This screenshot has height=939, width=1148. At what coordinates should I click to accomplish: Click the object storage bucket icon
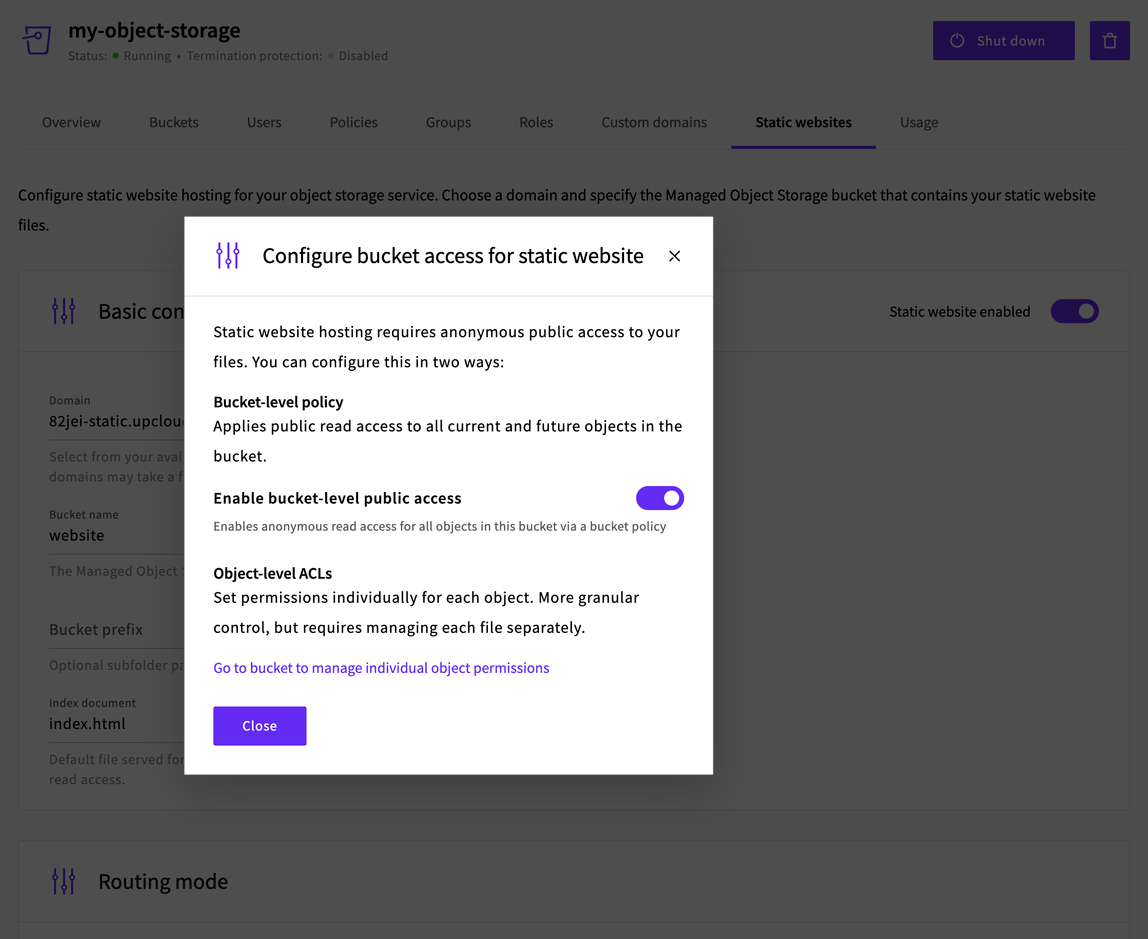(37, 40)
